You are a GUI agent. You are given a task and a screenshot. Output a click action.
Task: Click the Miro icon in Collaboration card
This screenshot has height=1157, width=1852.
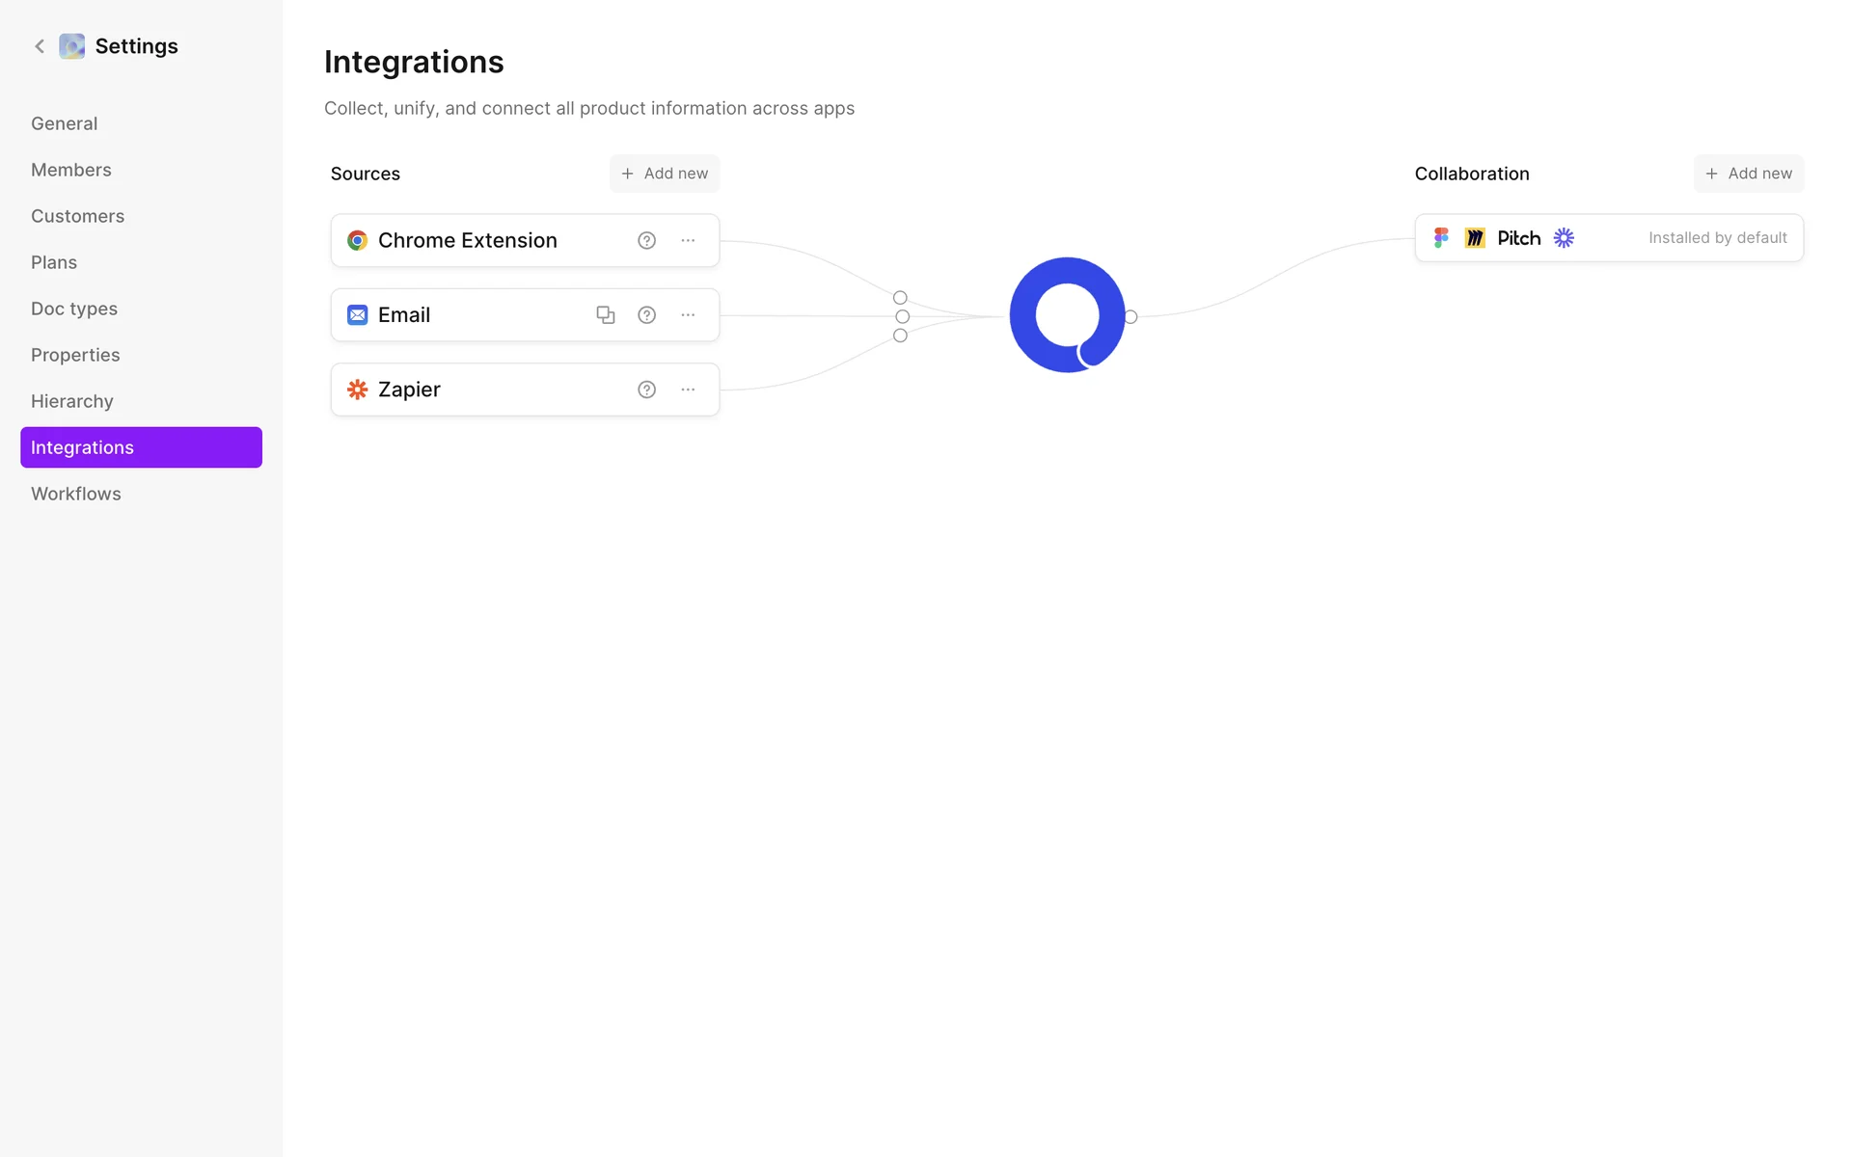1475,238
